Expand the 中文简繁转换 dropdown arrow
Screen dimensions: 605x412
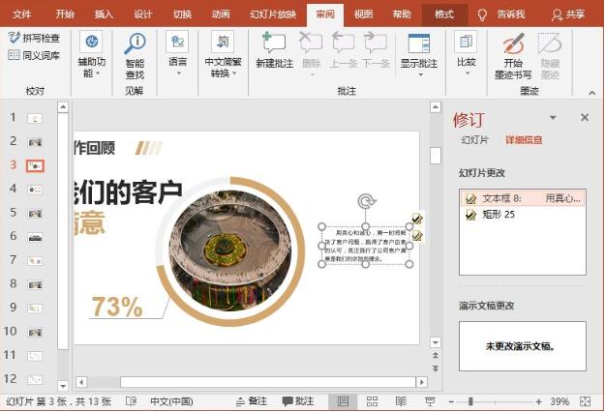pyautogui.click(x=234, y=74)
